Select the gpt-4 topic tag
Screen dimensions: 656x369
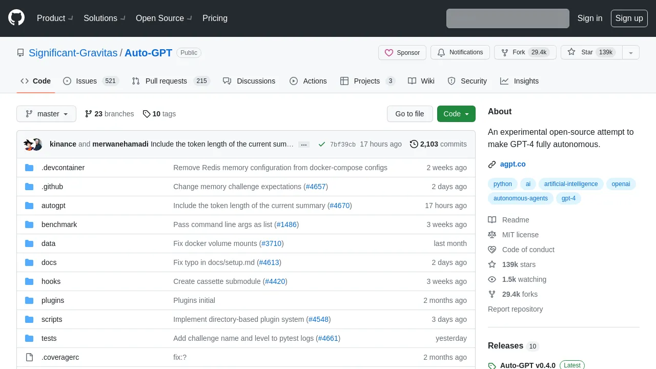click(x=568, y=198)
